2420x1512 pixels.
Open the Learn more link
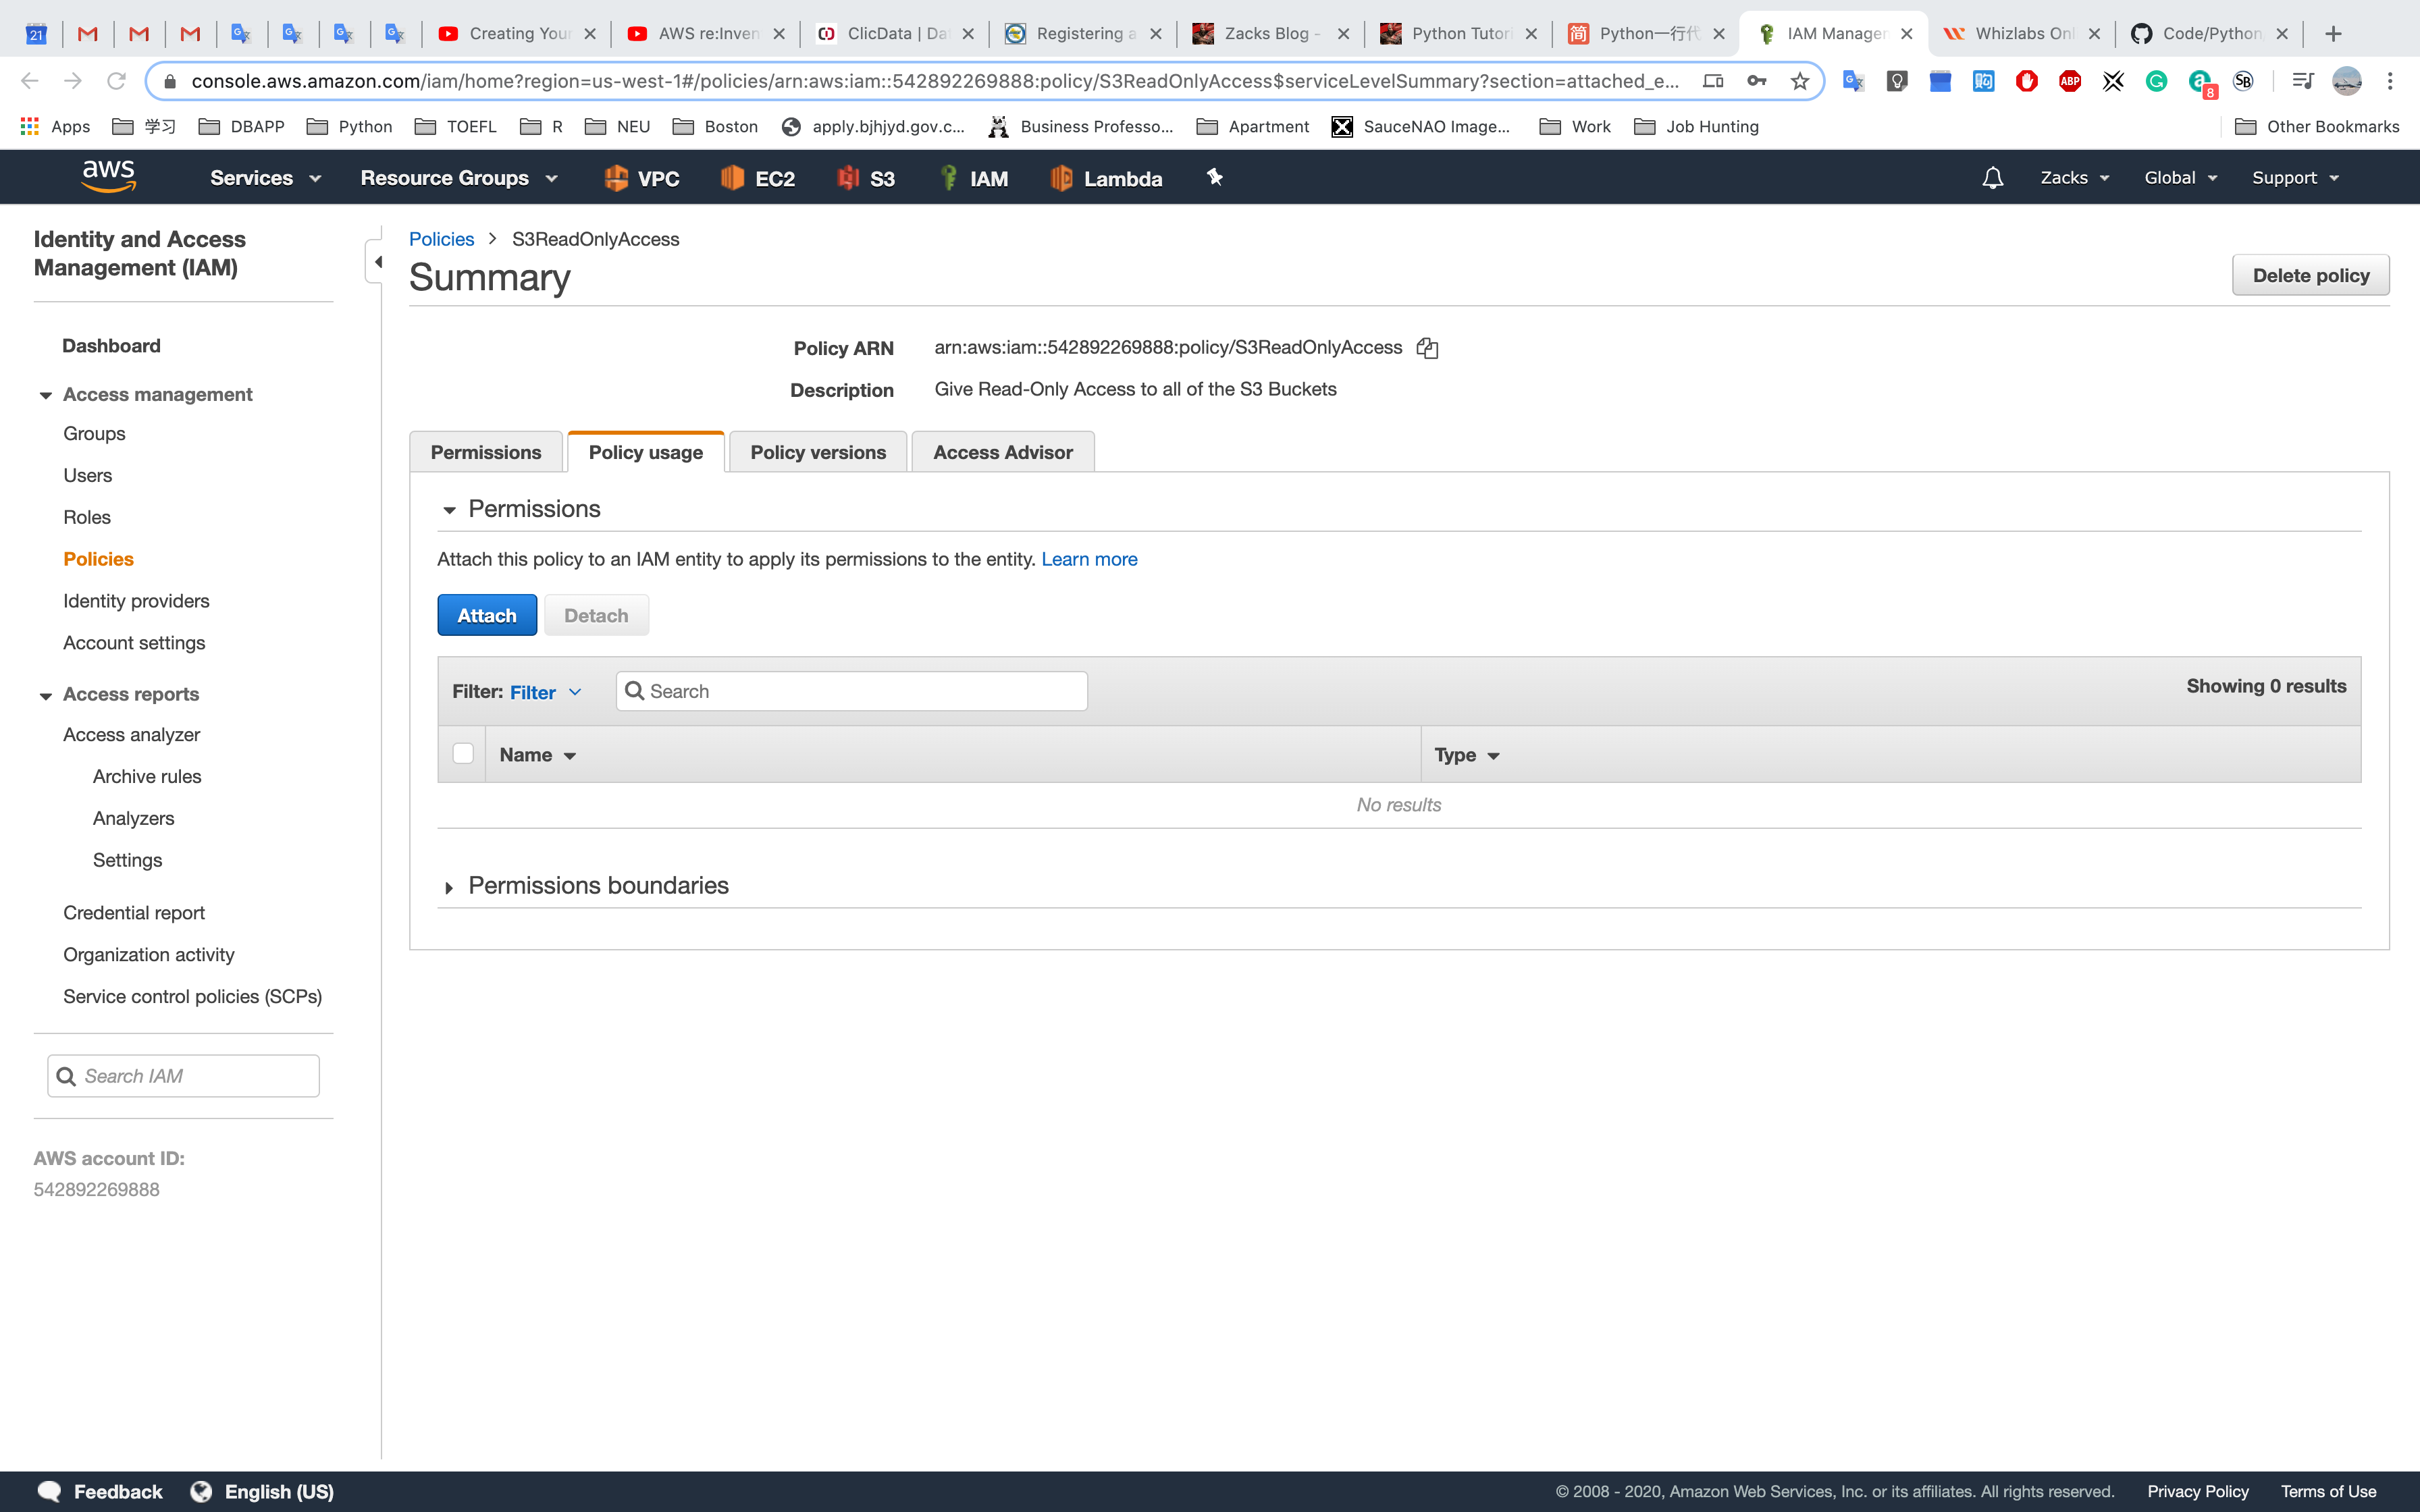coord(1088,559)
